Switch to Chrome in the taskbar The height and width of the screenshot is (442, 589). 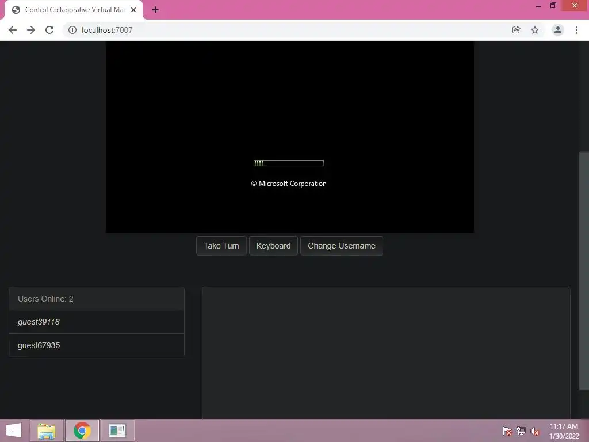coord(82,430)
